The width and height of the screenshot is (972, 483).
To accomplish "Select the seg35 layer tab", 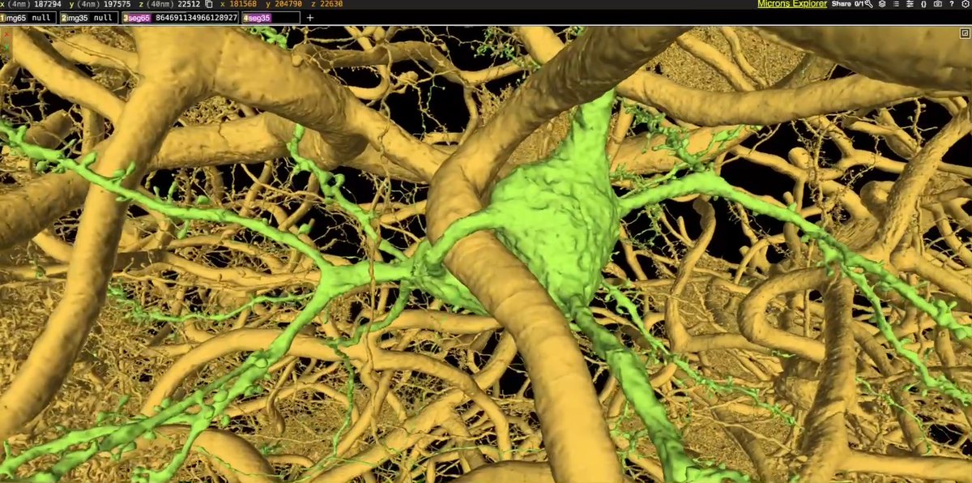I will pos(270,17).
